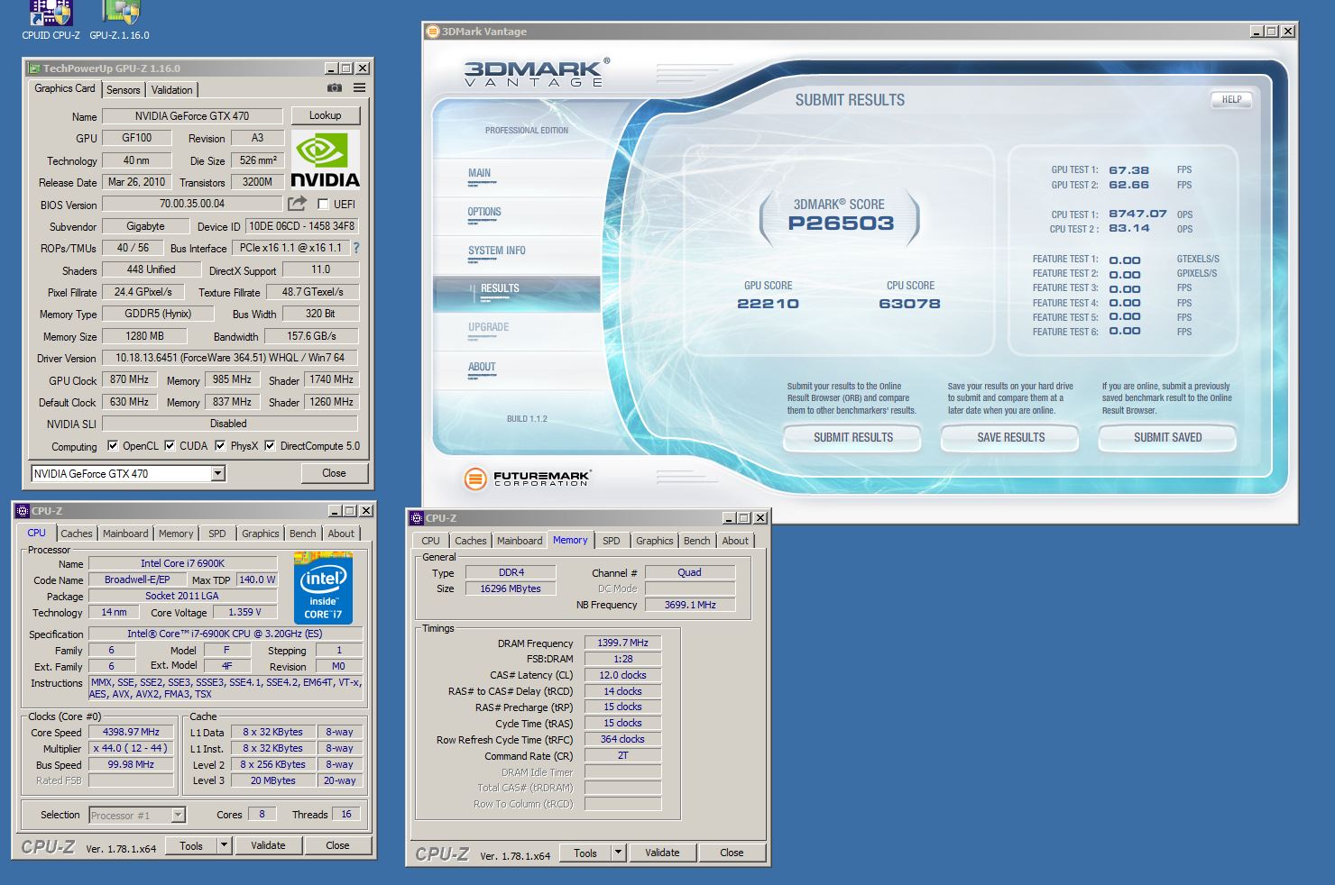This screenshot has height=885, width=1335.
Task: Toggle the PhysX checkbox
Action: coord(220,445)
